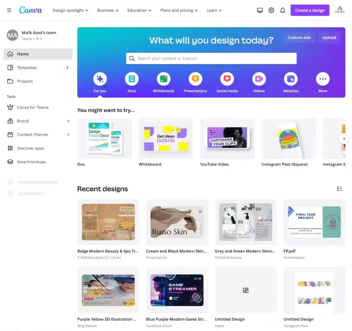The height and width of the screenshot is (331, 352).
Task: Open the More categories icon
Action: pyautogui.click(x=322, y=79)
